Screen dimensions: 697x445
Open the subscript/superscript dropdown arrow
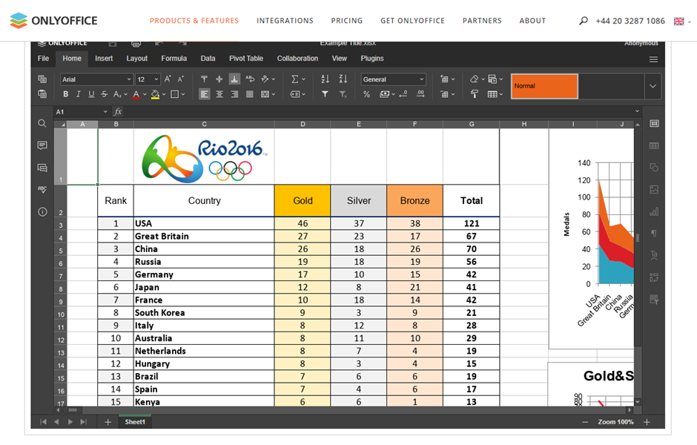[126, 94]
